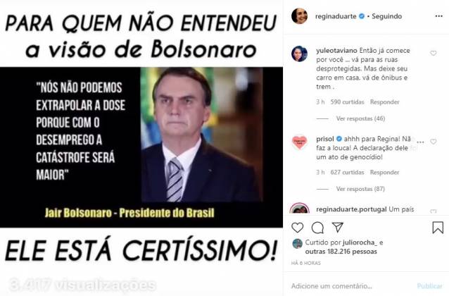Share the post via paper plane icon
The image size is (449, 296).
click(338, 227)
